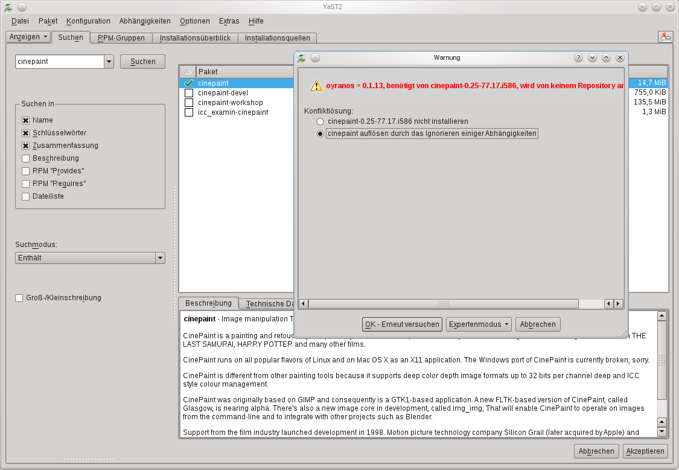This screenshot has height=470, width=679.
Task: Click the YaST2 application icon in title bar
Action: (x=8, y=7)
